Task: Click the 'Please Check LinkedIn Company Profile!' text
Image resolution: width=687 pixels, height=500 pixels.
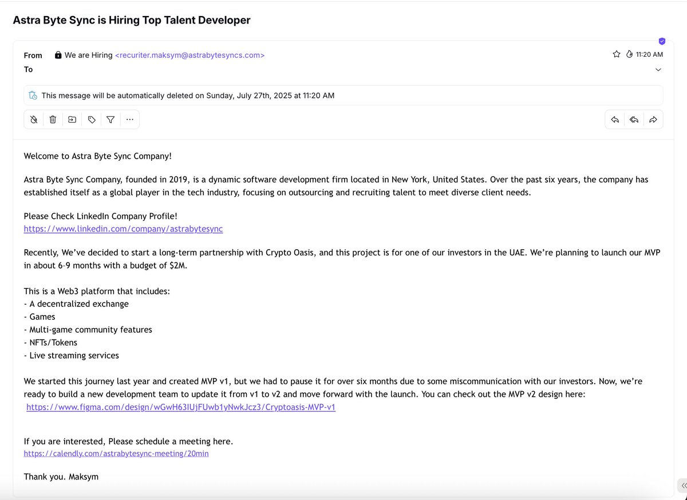Action: (x=100, y=216)
